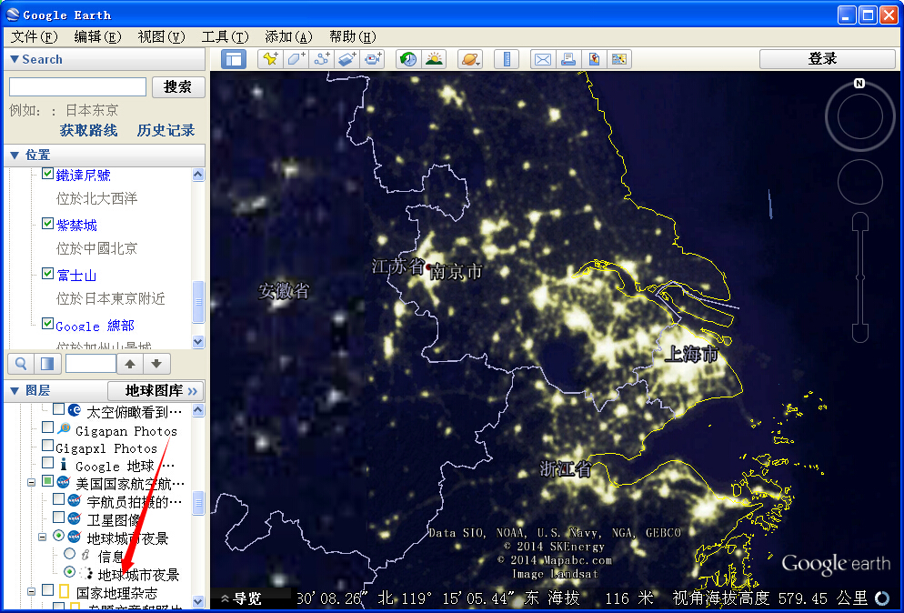The image size is (904, 613).
Task: Click the add polygon toolbar icon
Action: click(x=296, y=59)
